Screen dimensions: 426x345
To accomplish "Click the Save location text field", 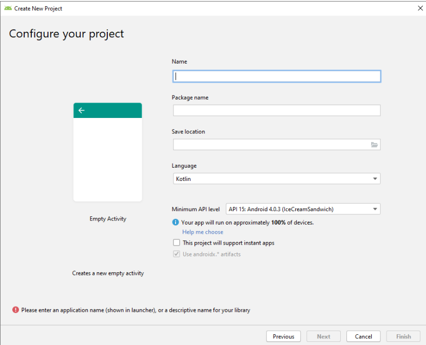I will click(271, 145).
